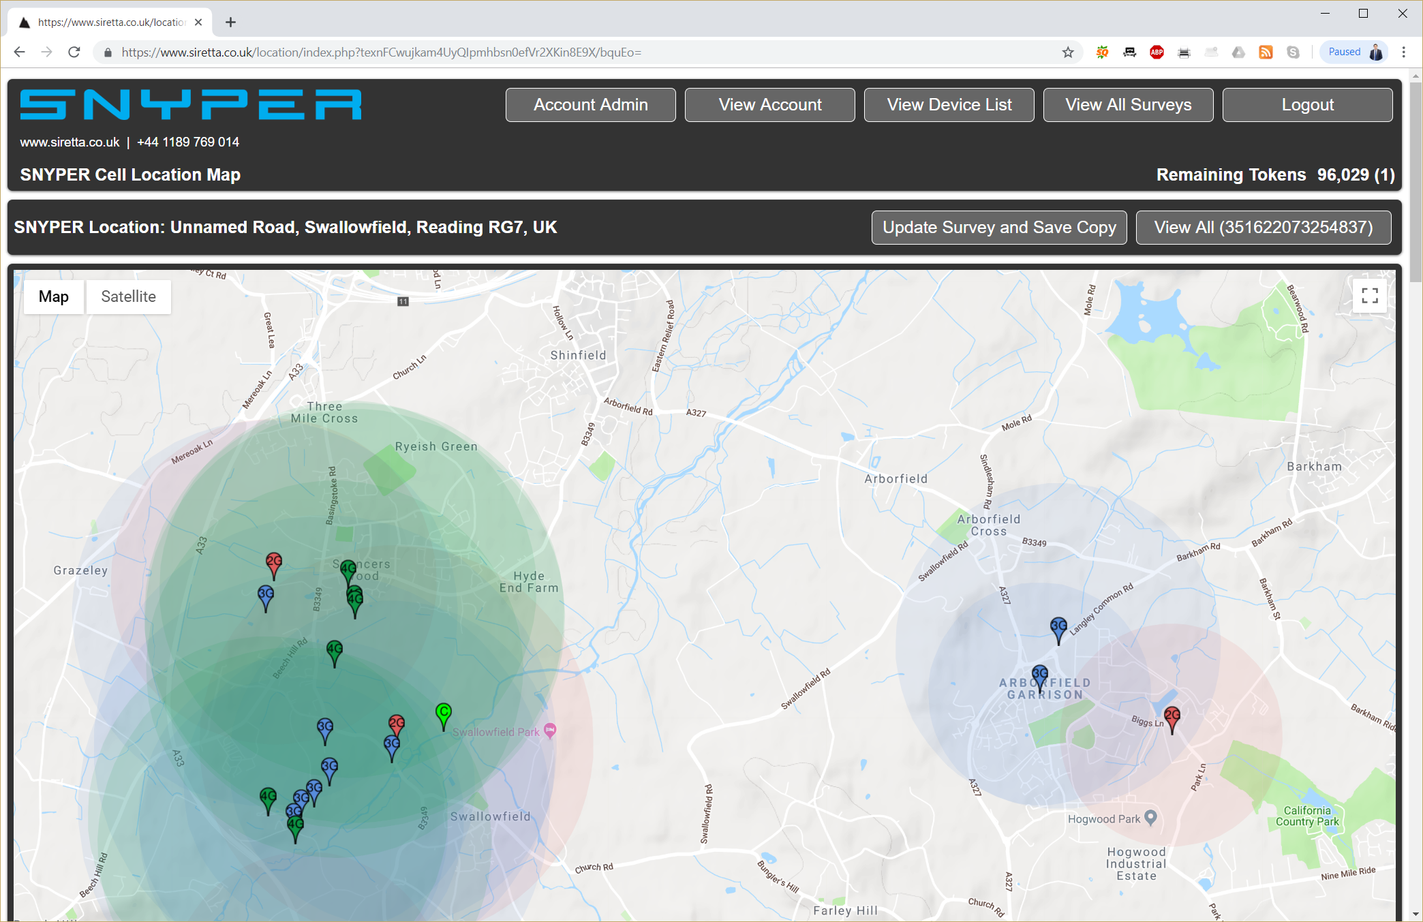1423x922 pixels.
Task: Click View All (351622073254837) button
Action: 1264,228
